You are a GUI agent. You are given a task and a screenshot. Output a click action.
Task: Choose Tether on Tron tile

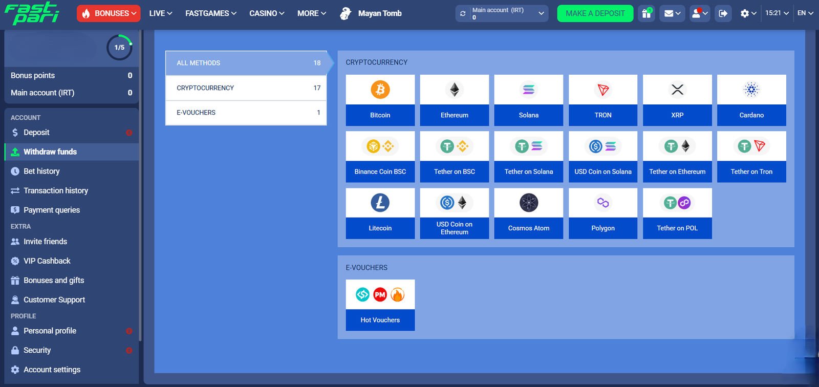(751, 157)
